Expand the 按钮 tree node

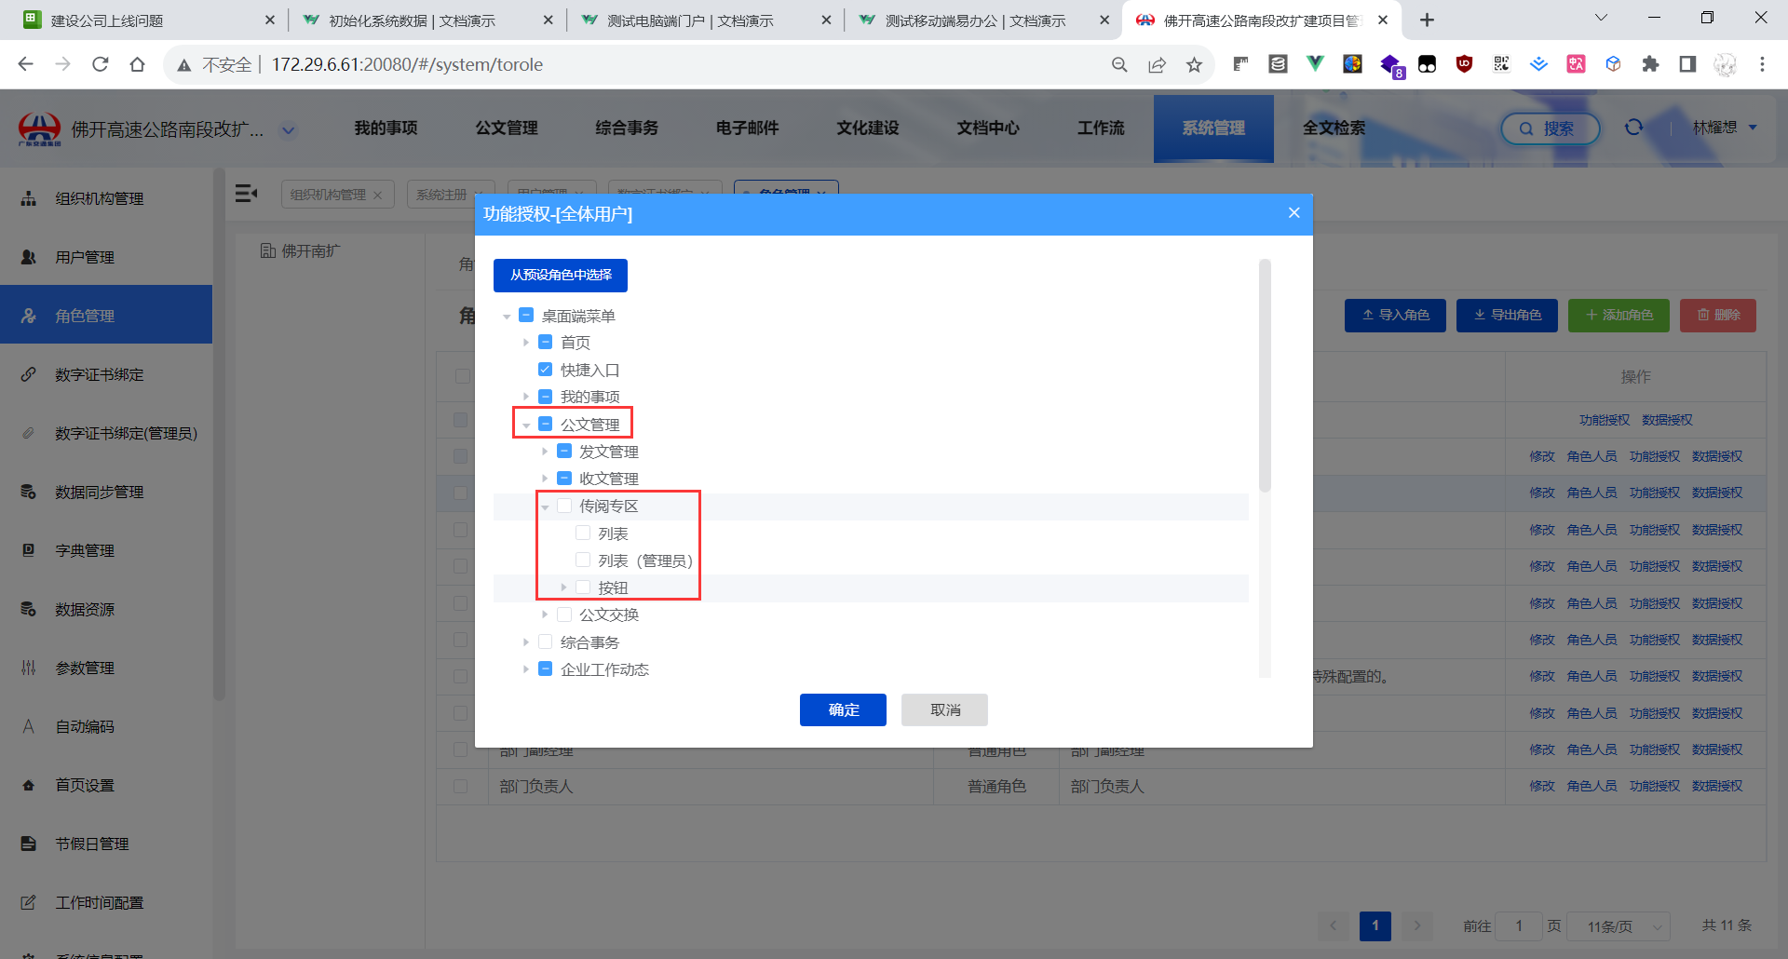point(563,588)
